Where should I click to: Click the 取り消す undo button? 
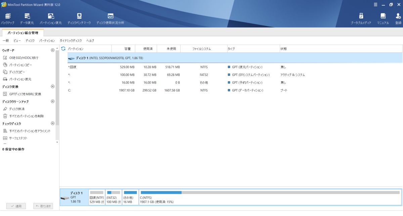point(43,206)
